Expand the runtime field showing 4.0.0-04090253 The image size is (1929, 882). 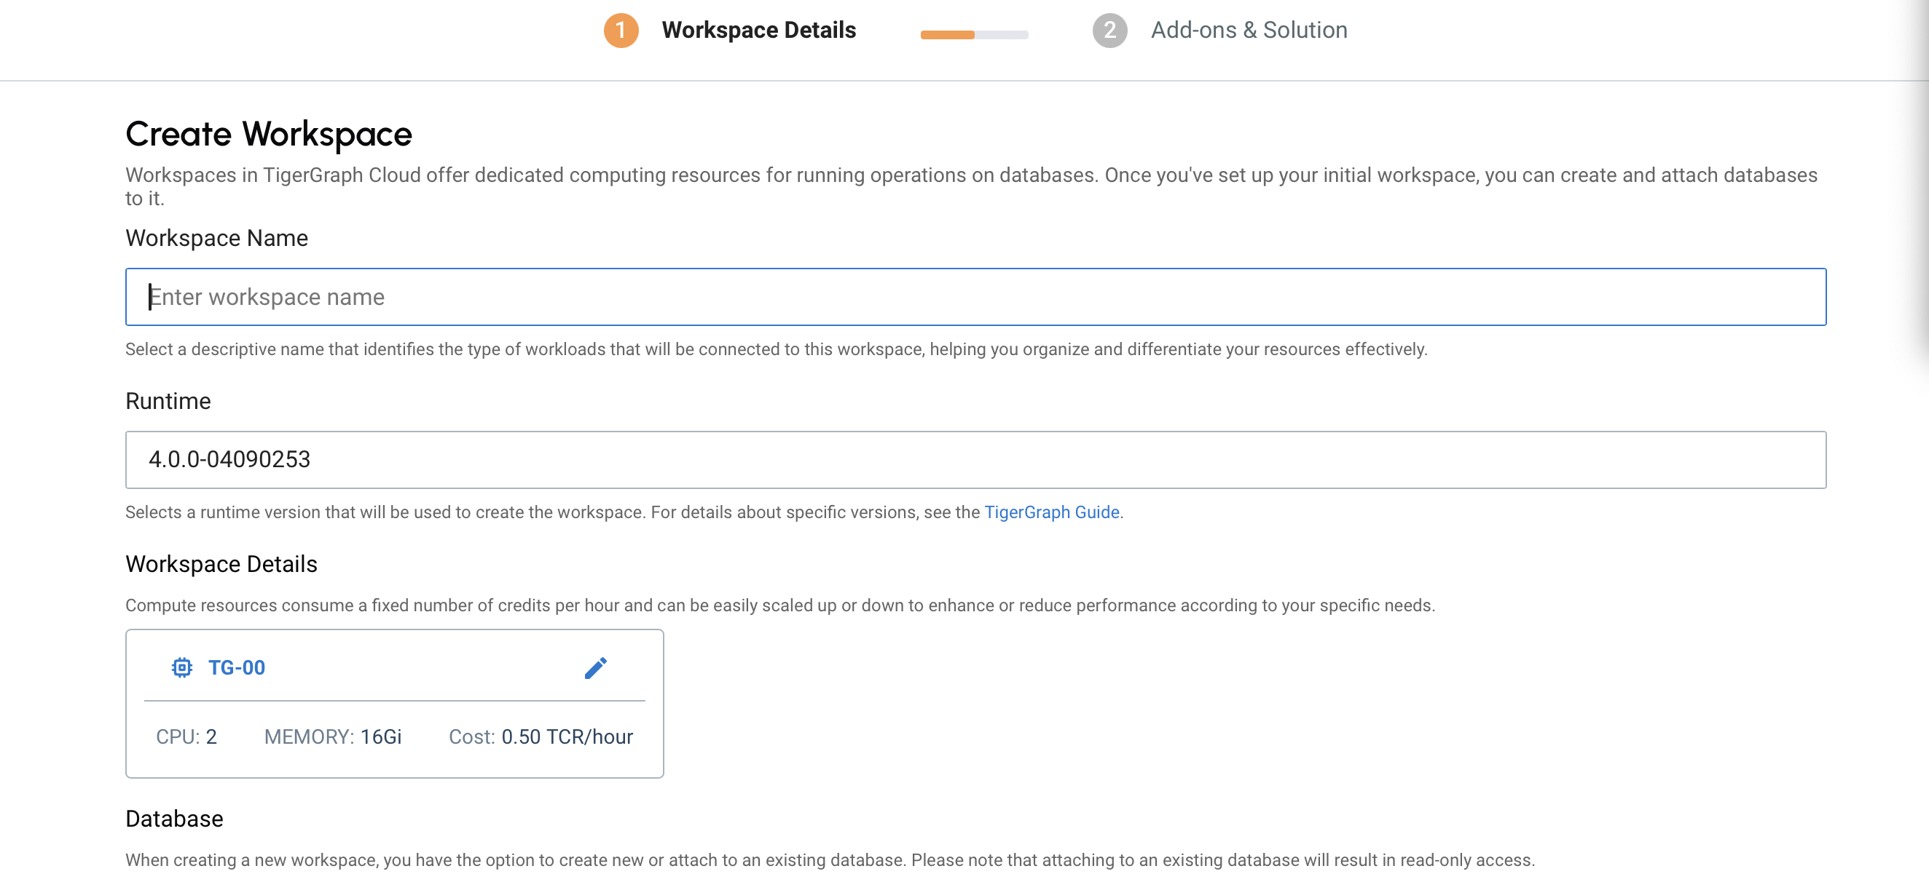pyautogui.click(x=973, y=459)
